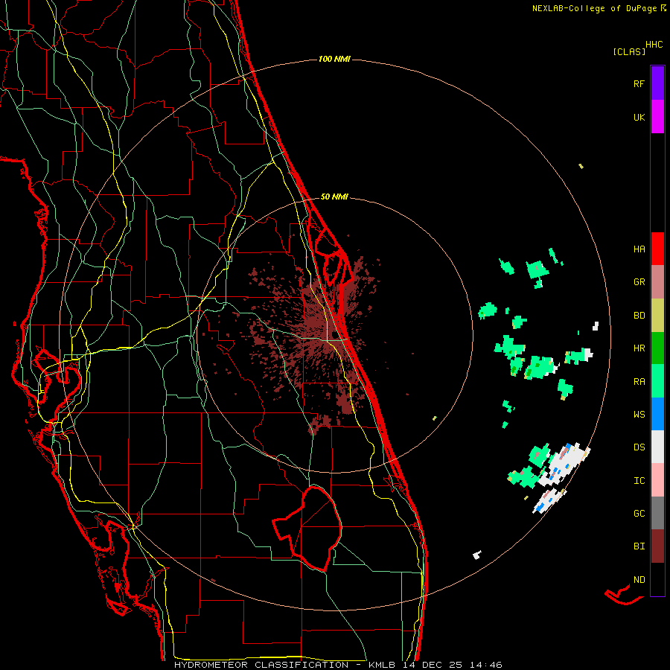Click the UK legend label
The image size is (670, 670).
tap(639, 117)
